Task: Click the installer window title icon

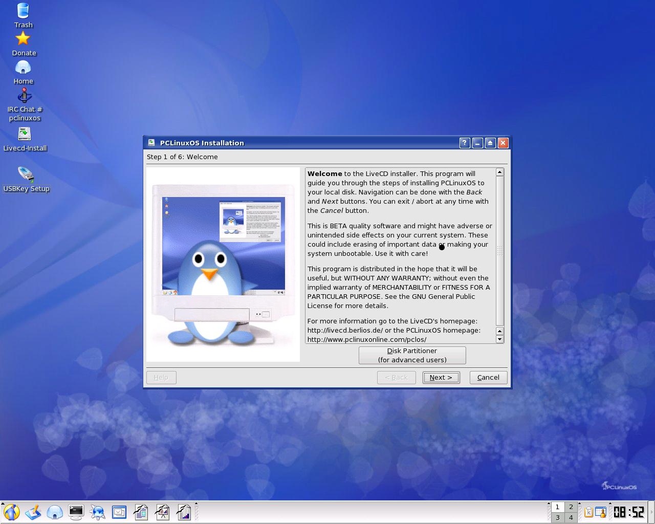Action: (151, 143)
